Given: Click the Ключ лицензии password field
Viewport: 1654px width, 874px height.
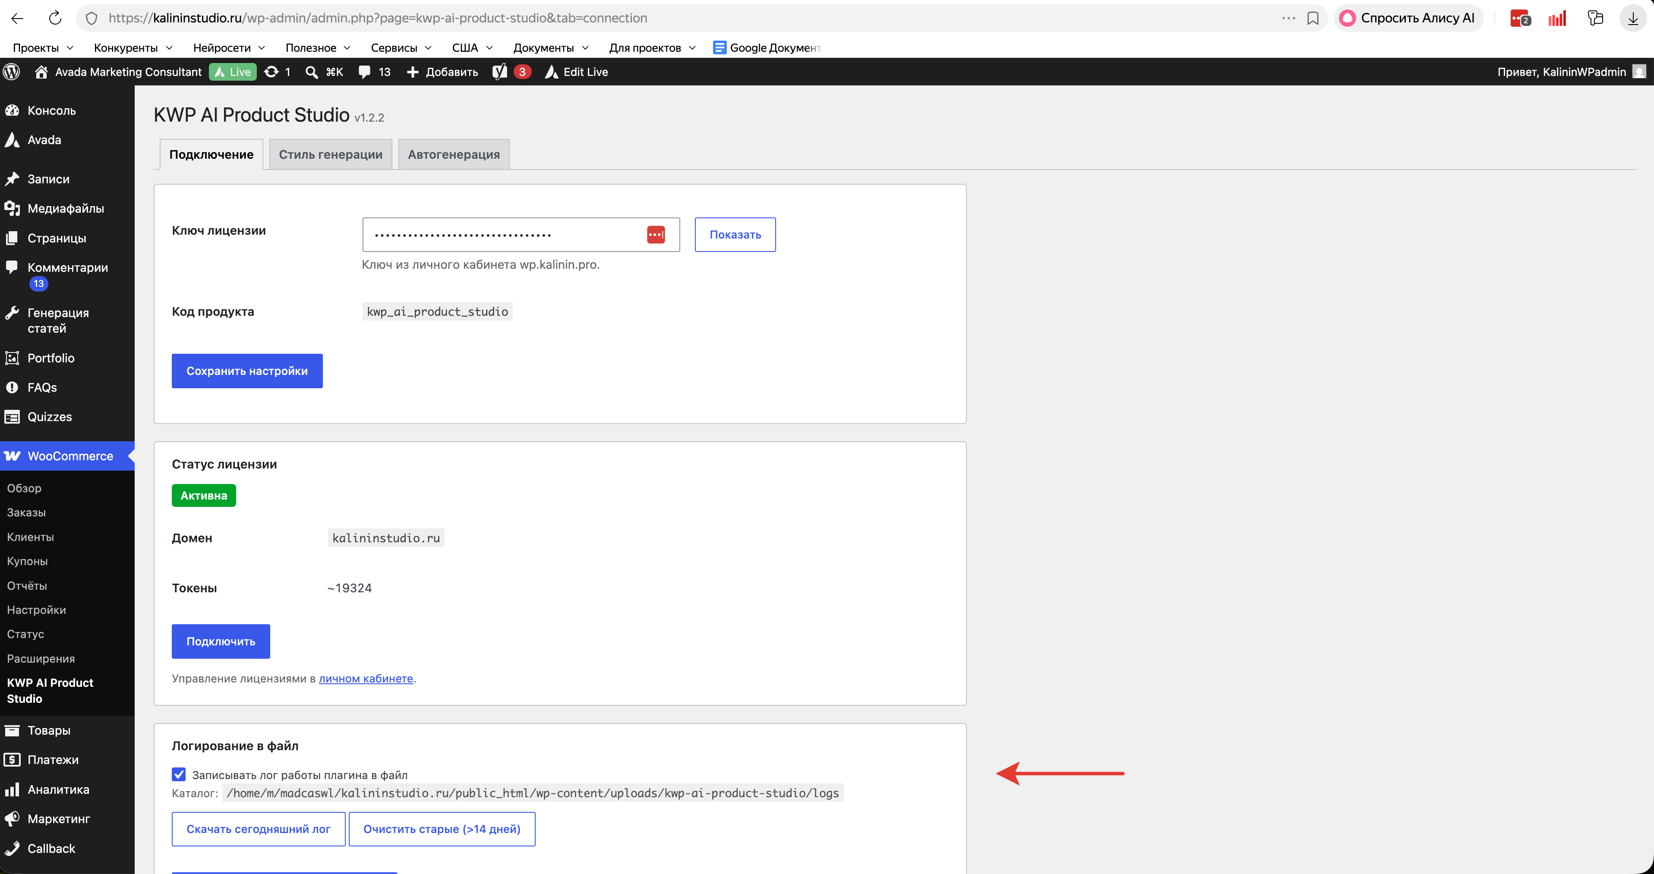Looking at the screenshot, I should pyautogui.click(x=521, y=235).
